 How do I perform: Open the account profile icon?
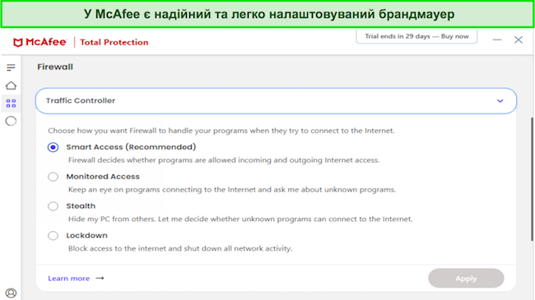click(11, 293)
